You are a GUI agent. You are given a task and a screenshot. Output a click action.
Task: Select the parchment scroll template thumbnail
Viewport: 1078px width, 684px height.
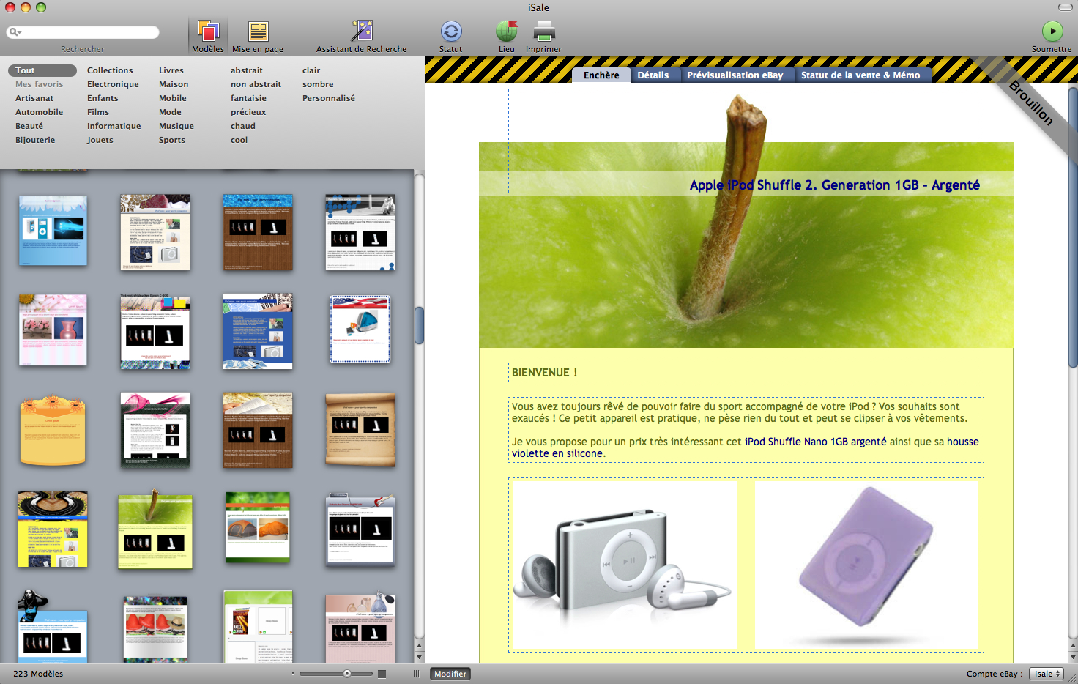click(360, 430)
